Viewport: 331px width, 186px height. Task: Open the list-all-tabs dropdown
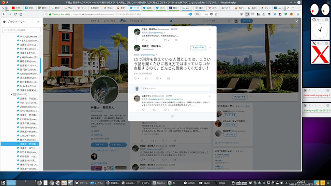tap(298, 8)
